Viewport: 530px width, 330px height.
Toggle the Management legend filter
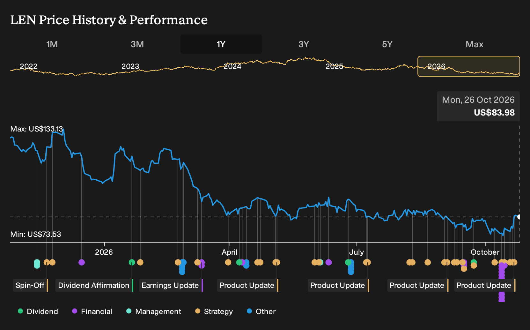click(x=154, y=311)
